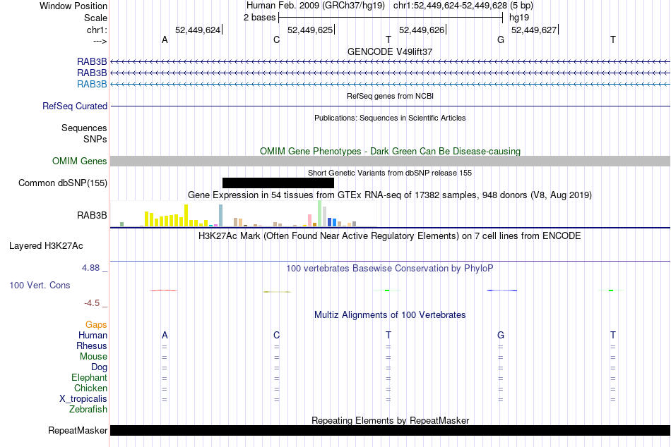Select chr1:52,449,624-52,449,628 position text
Screen dimensions: 671x447
click(450, 6)
